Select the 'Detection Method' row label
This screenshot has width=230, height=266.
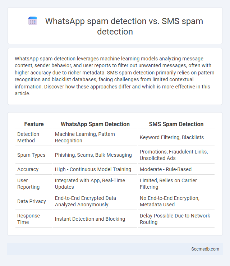click(x=34, y=137)
